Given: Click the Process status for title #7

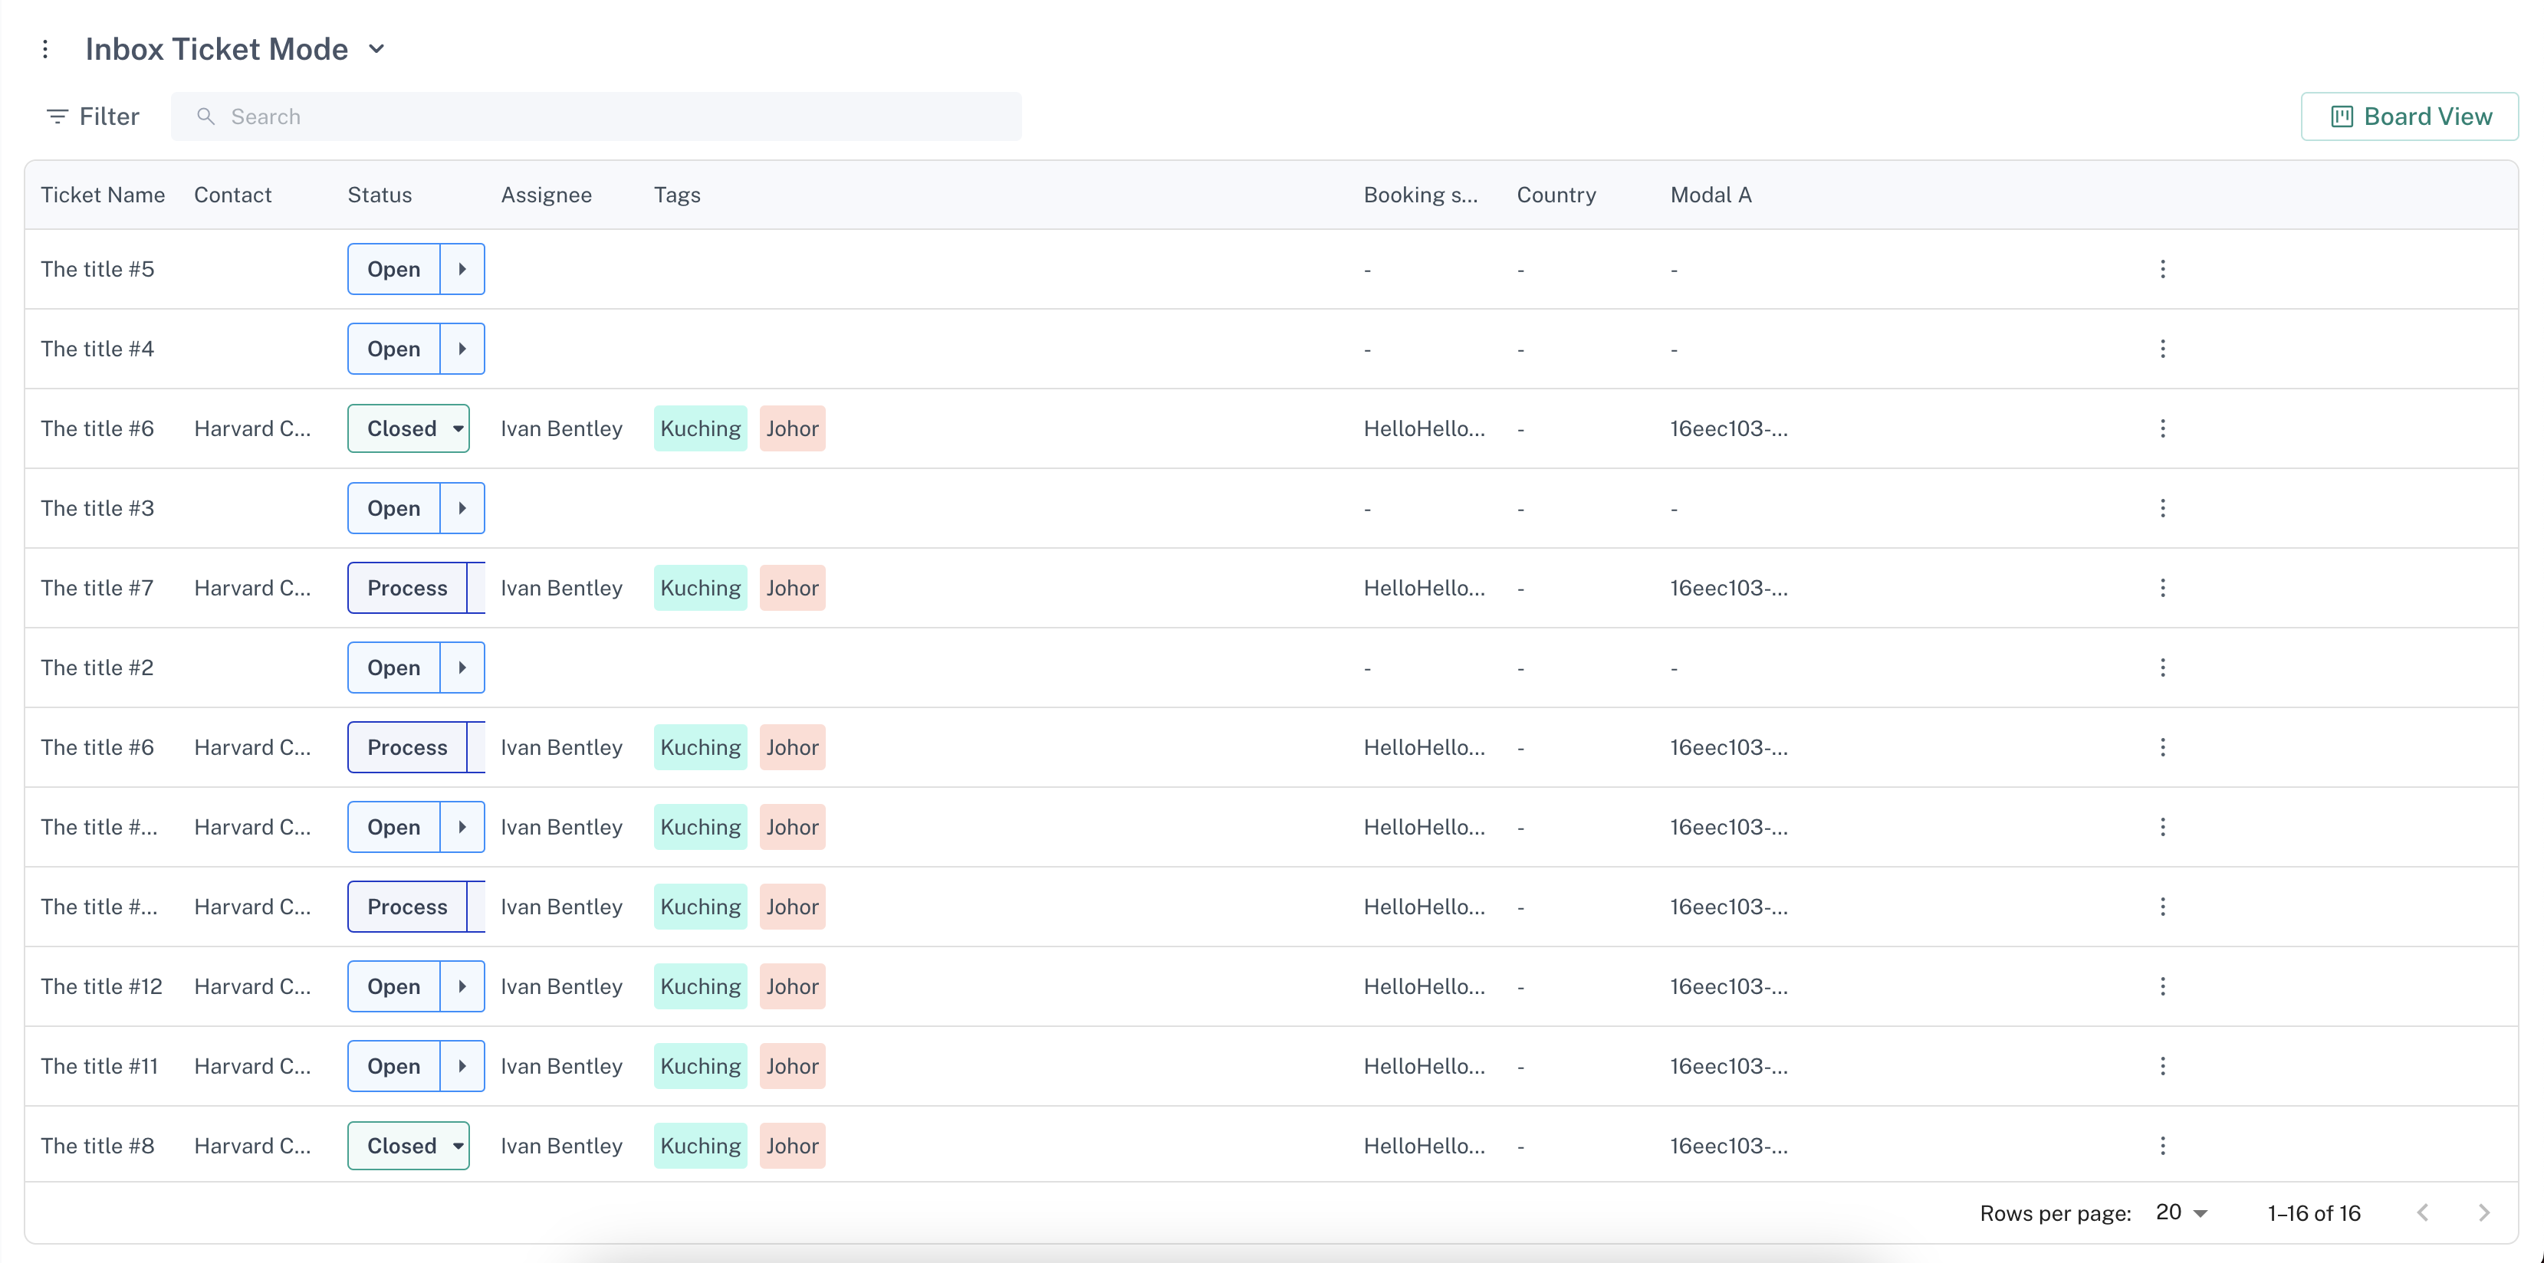Looking at the screenshot, I should (407, 589).
